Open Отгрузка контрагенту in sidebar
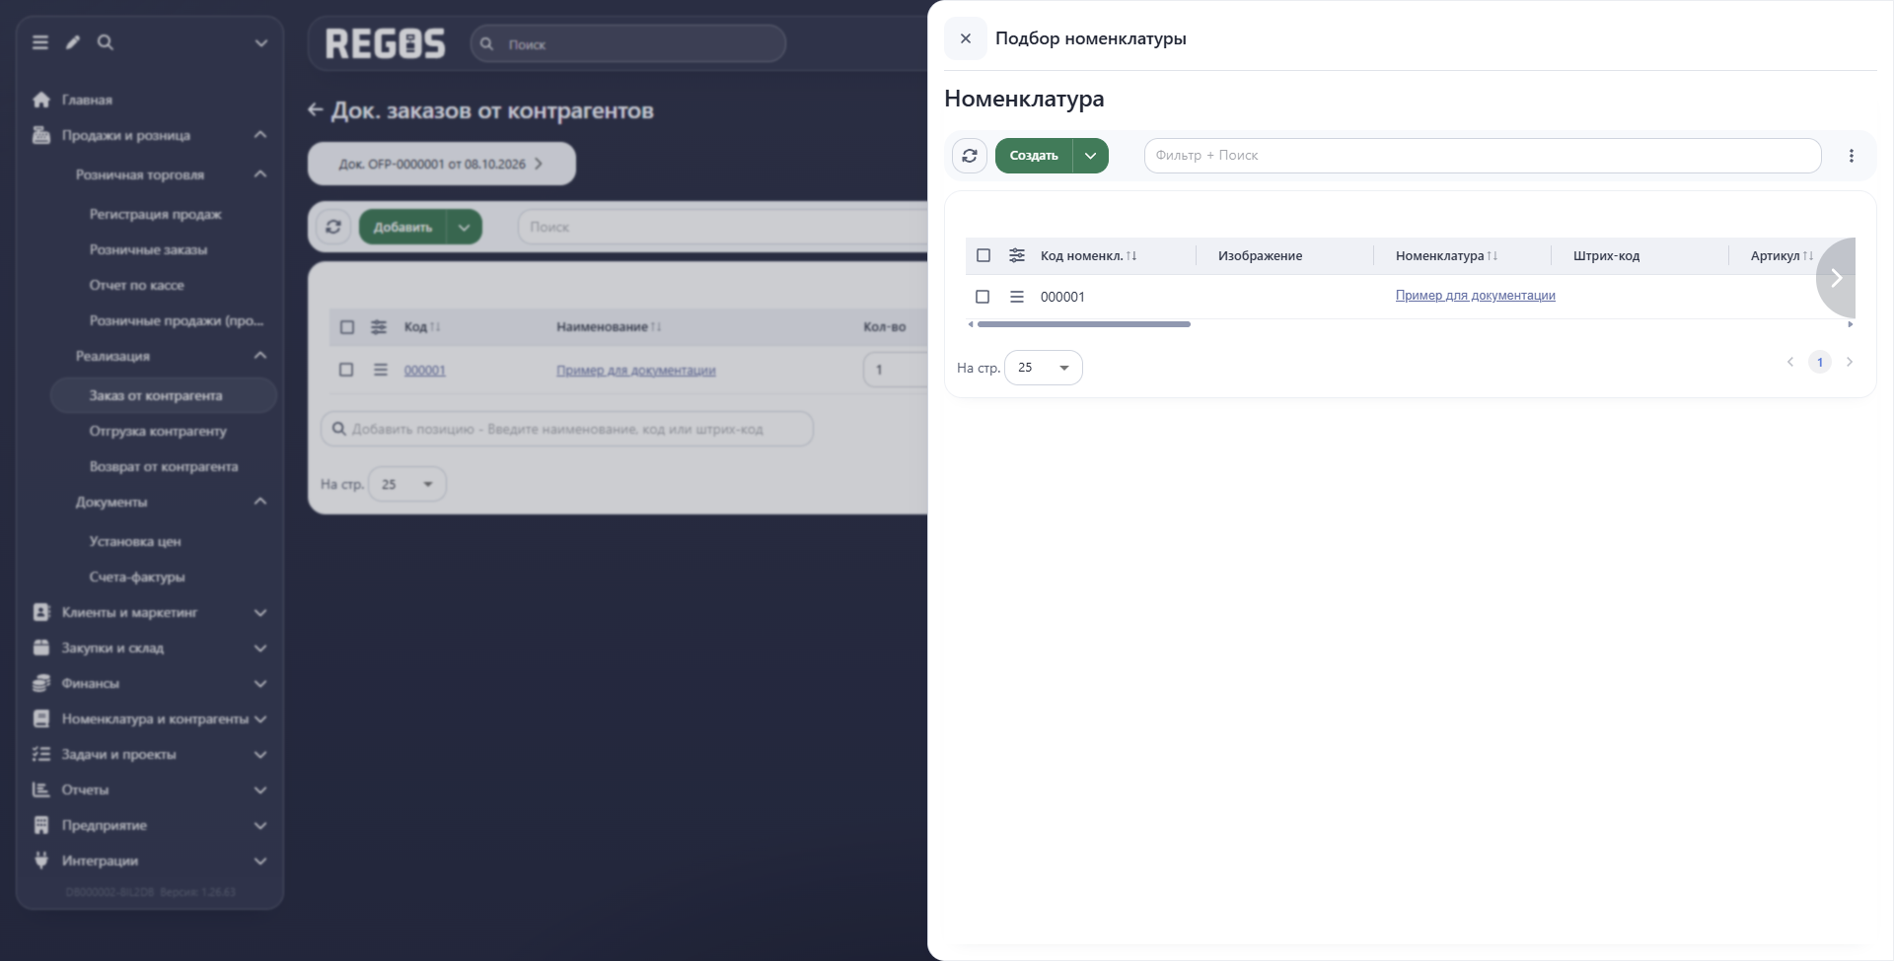This screenshot has width=1894, height=961. pyautogui.click(x=158, y=431)
